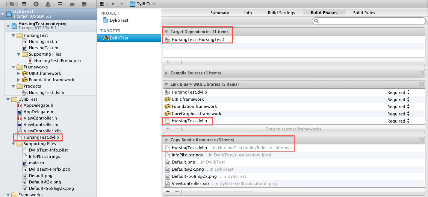Open the Debug navigator icon
The width and height of the screenshot is (428, 197).
click(x=60, y=4)
